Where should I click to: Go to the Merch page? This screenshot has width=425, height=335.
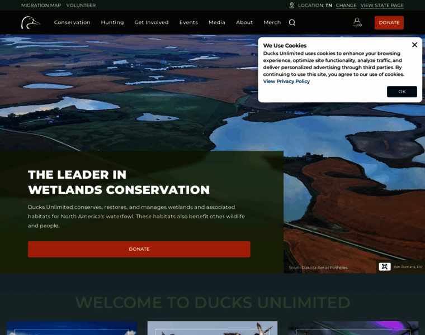pyautogui.click(x=272, y=22)
